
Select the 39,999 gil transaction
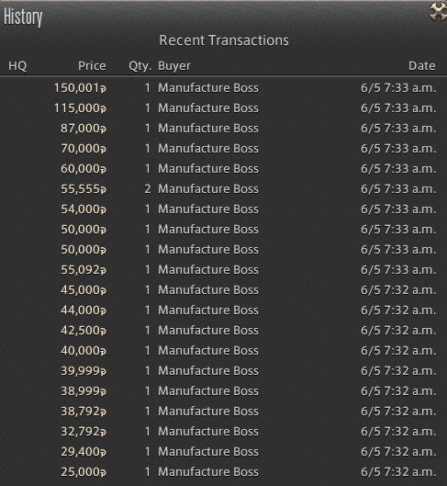coord(224,370)
